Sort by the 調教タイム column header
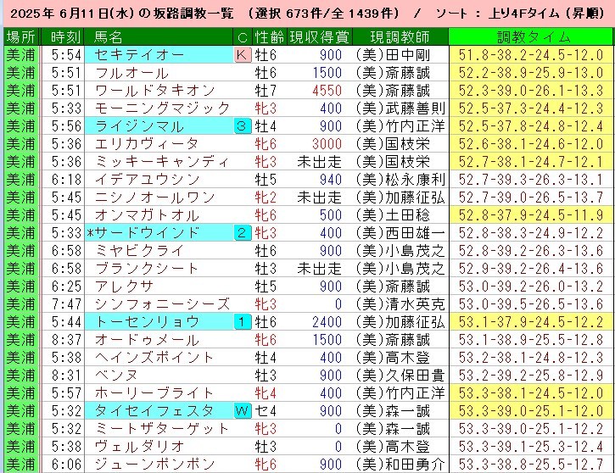The width and height of the screenshot is (615, 473). (x=531, y=37)
